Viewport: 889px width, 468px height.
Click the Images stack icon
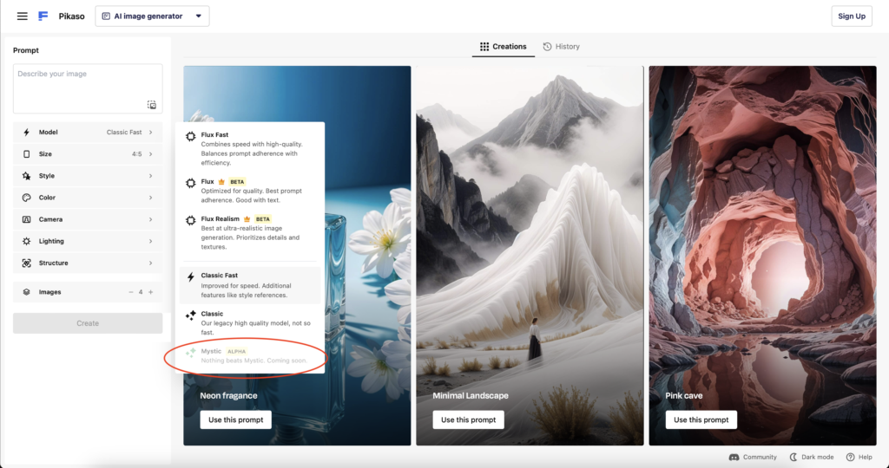coord(27,292)
